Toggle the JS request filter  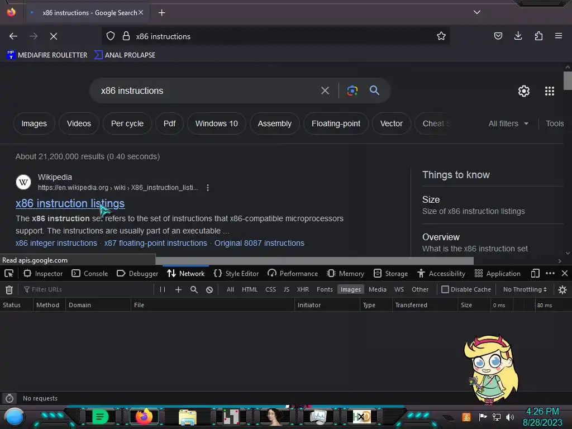tap(287, 289)
